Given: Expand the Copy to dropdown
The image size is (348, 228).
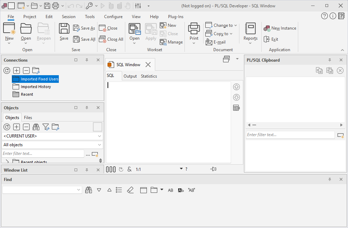Looking at the screenshot, I should tap(219, 34).
